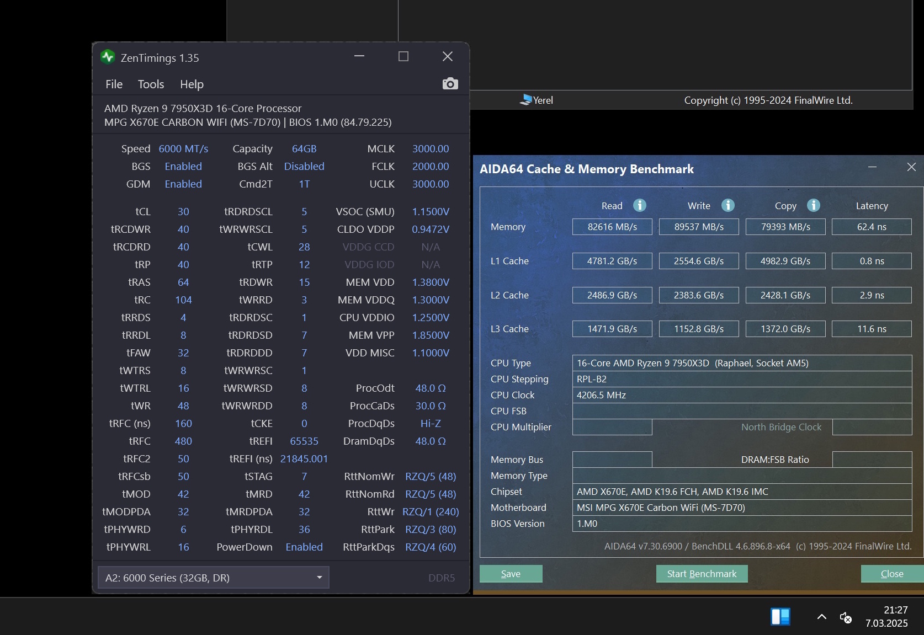Click the Chipset AMD X670E field

pyautogui.click(x=742, y=492)
